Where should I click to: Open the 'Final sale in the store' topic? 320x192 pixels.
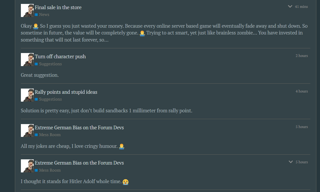[x=58, y=7]
